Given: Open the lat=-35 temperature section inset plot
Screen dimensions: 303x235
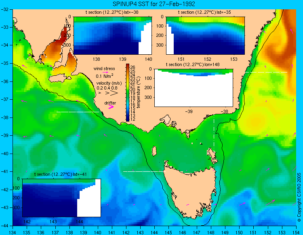Looking at the screenshot, I should click(x=205, y=36).
